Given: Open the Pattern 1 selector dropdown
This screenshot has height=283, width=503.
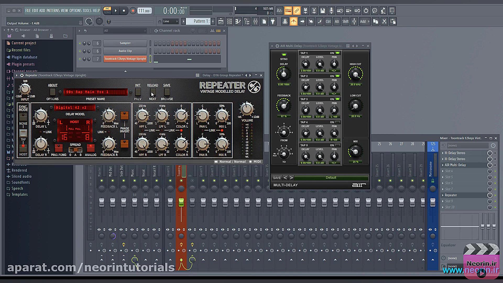Looking at the screenshot, I should (199, 21).
